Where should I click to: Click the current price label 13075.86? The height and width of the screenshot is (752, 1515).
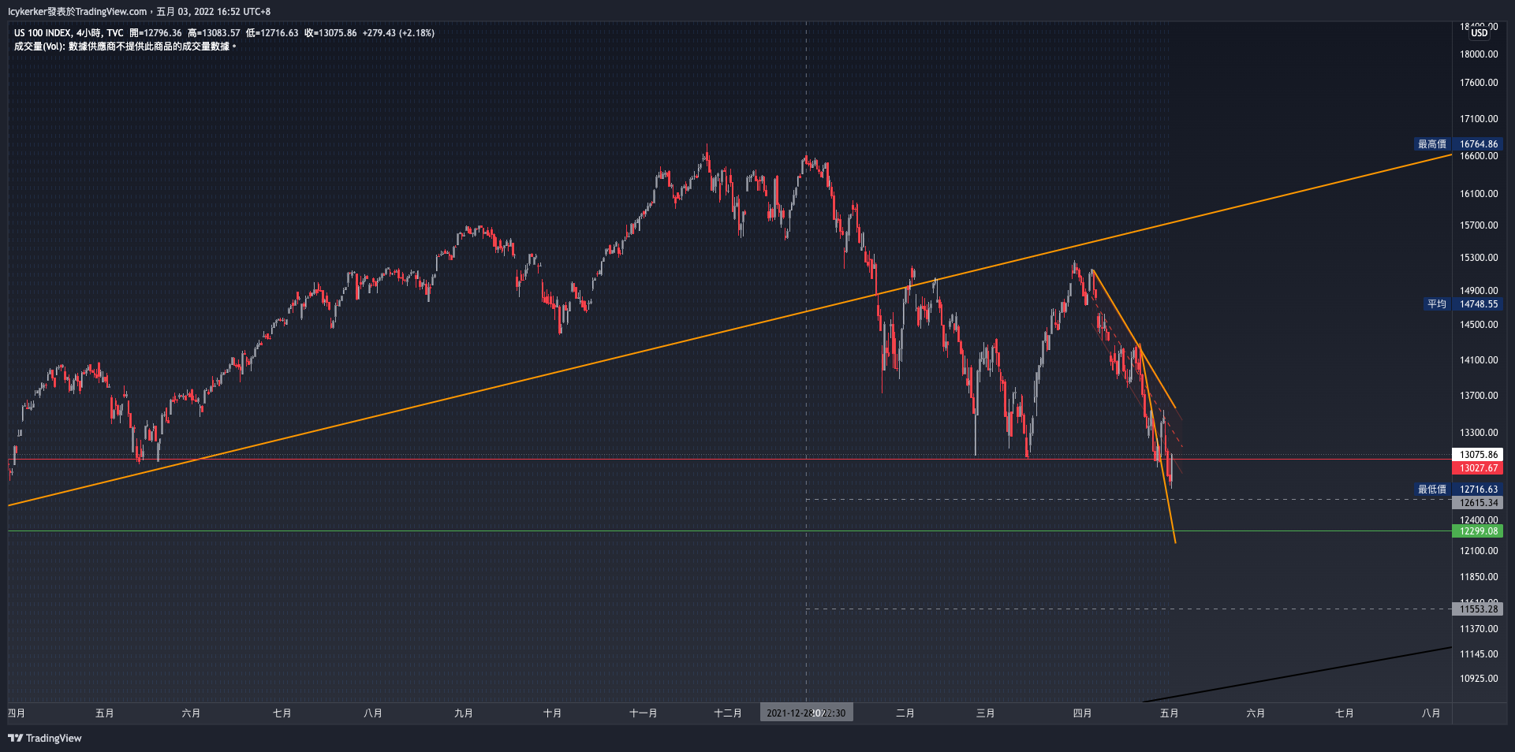pos(1477,455)
